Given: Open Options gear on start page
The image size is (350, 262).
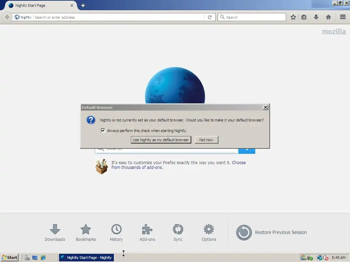Looking at the screenshot, I should 209,233.
